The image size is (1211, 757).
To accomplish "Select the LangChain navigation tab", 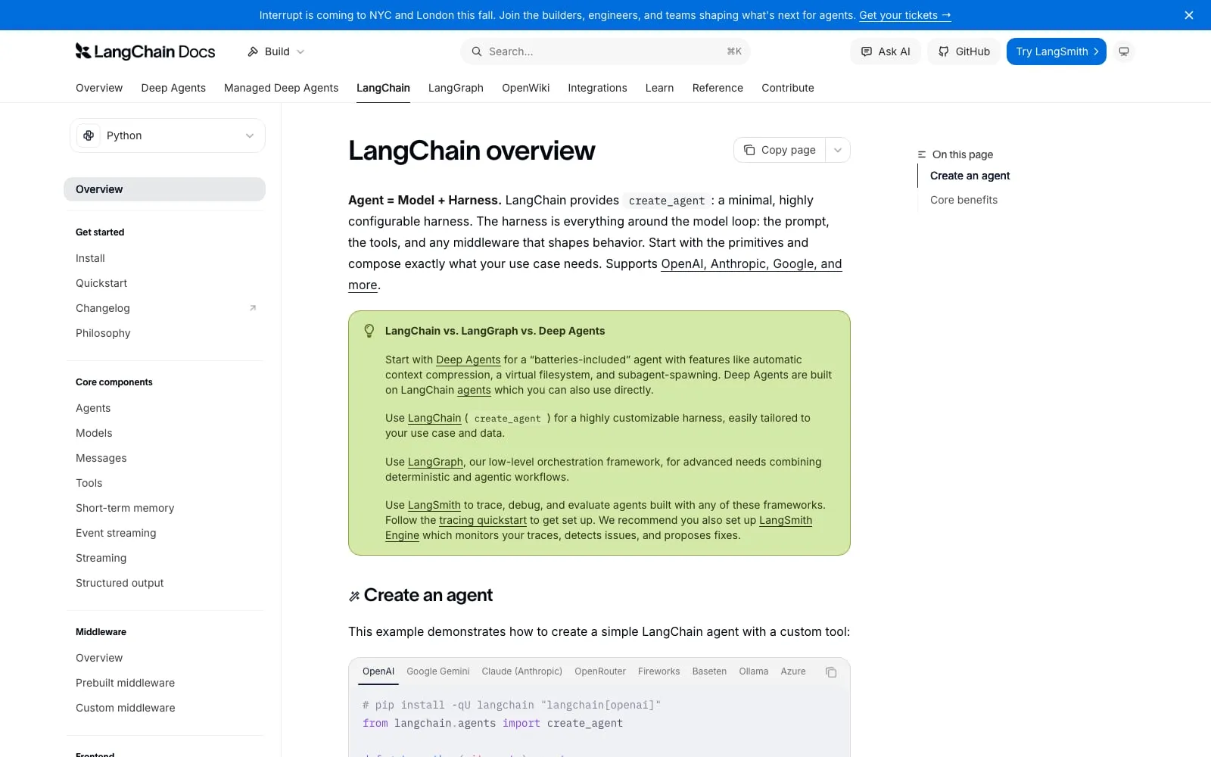I will [x=383, y=88].
